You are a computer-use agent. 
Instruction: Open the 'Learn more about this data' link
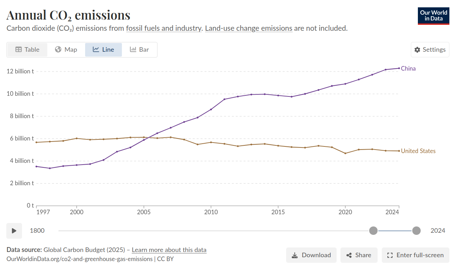(169, 250)
